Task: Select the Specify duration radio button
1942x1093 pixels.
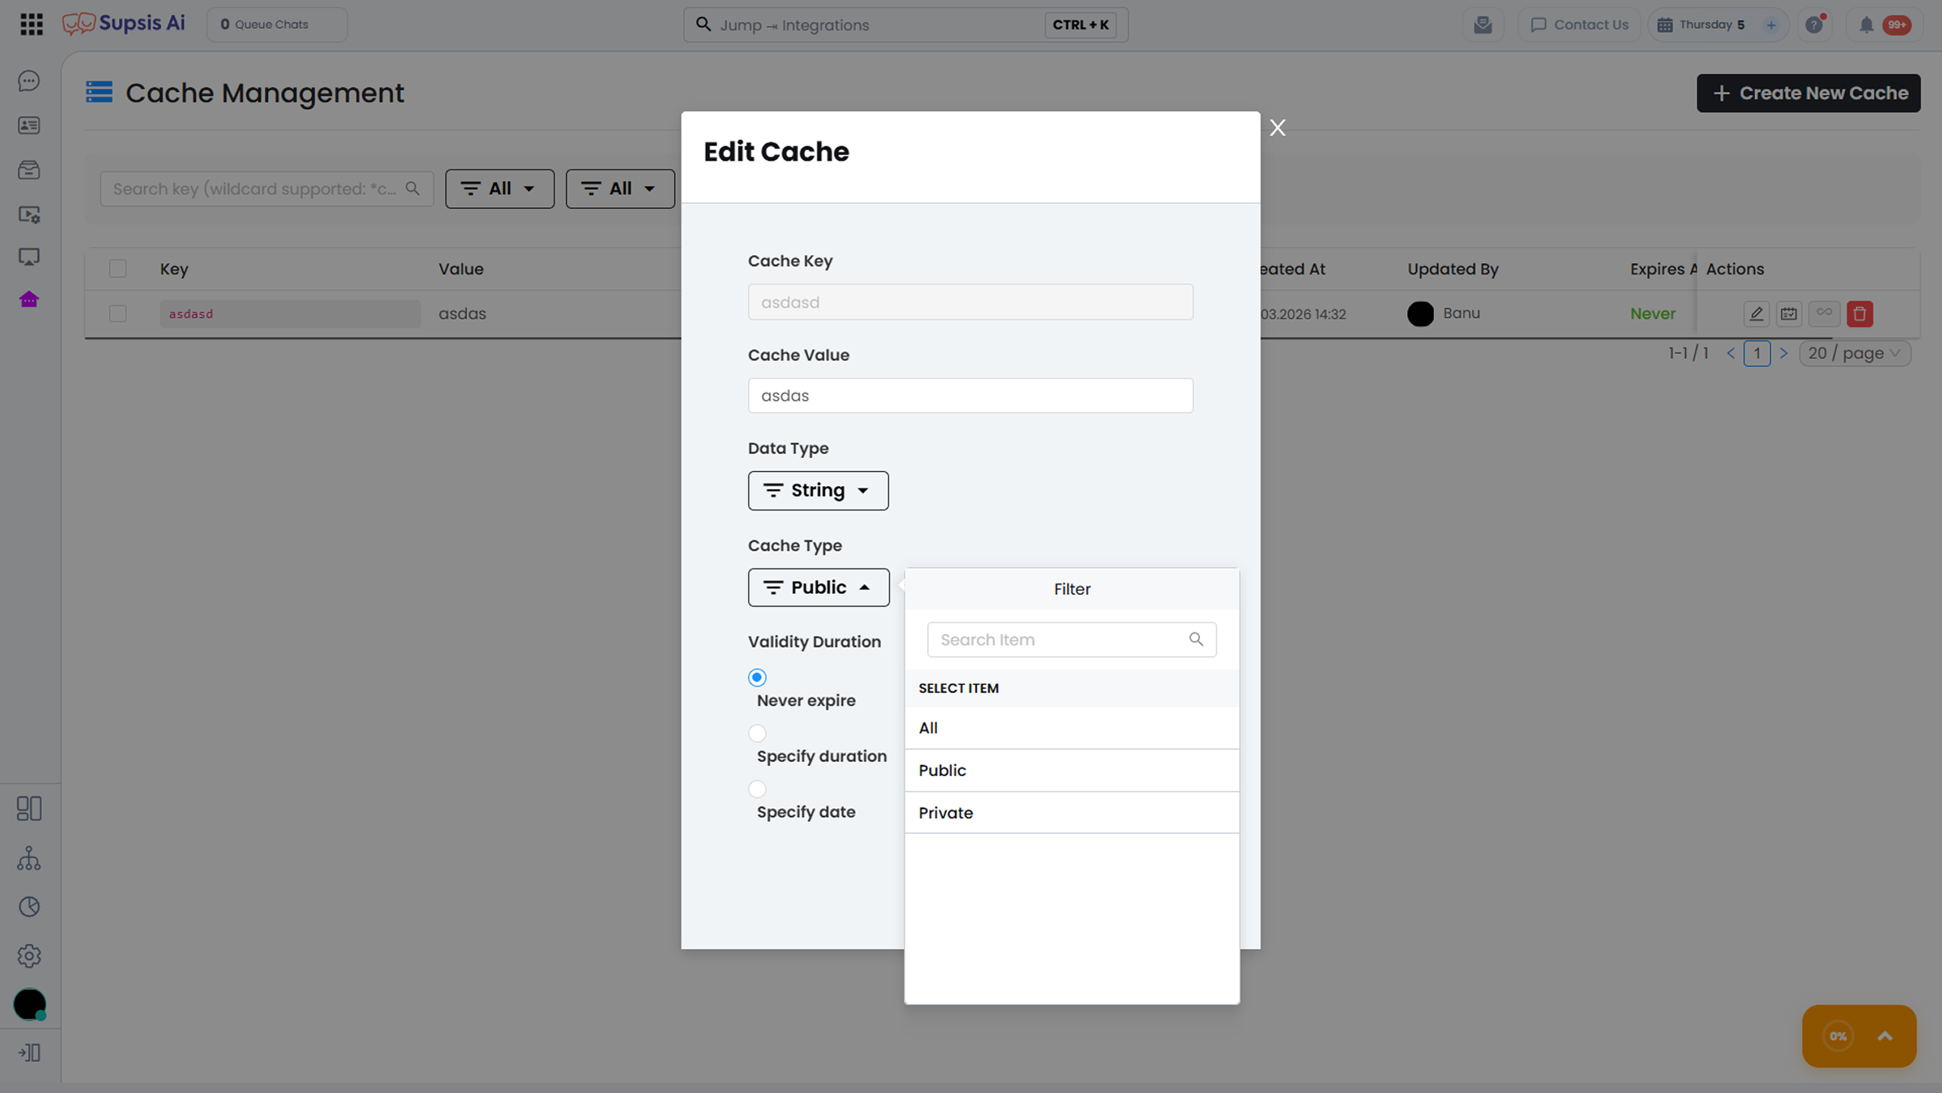Action: click(x=757, y=733)
